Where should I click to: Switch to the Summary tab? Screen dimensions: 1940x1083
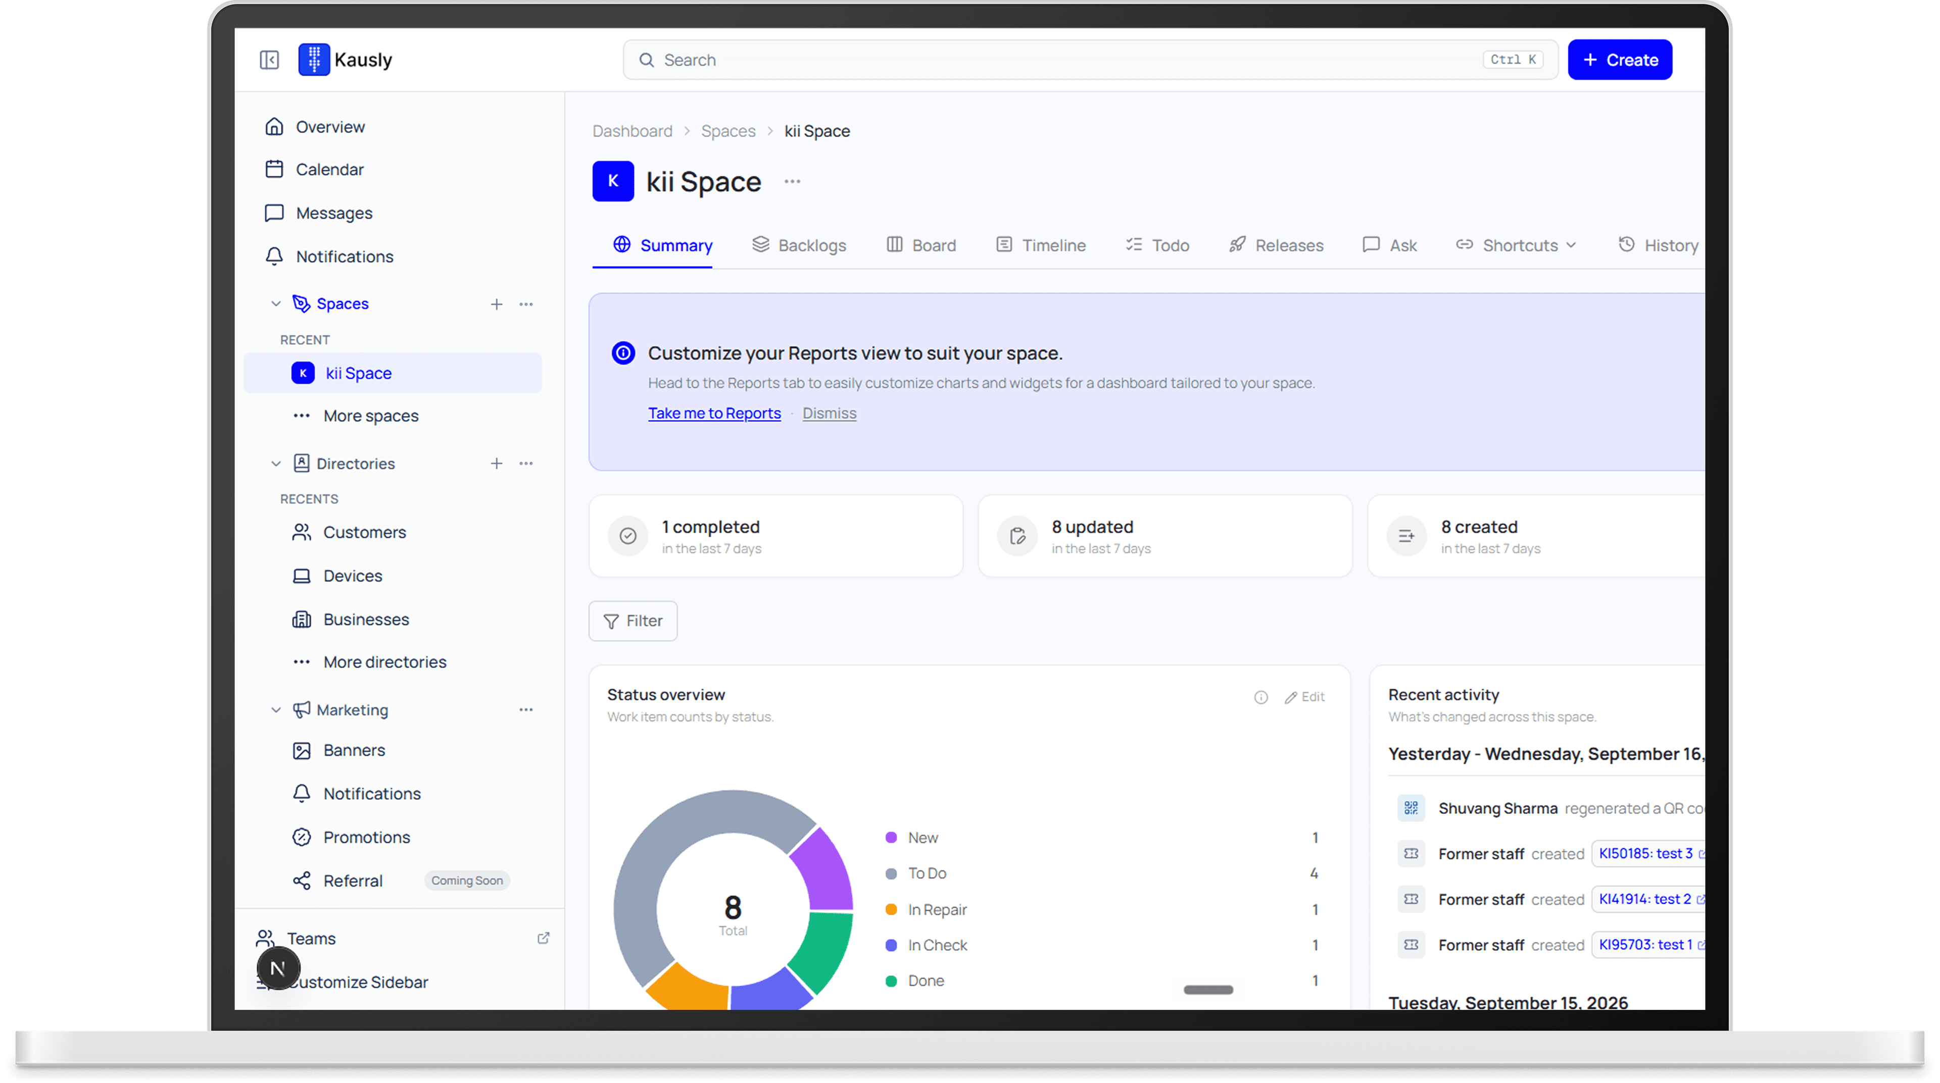pyautogui.click(x=662, y=245)
